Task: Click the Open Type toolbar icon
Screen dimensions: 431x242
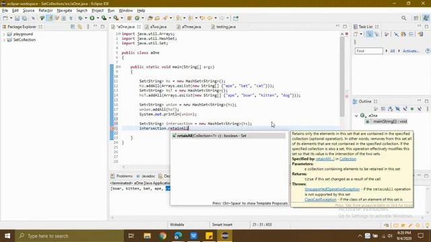Action: [150, 18]
